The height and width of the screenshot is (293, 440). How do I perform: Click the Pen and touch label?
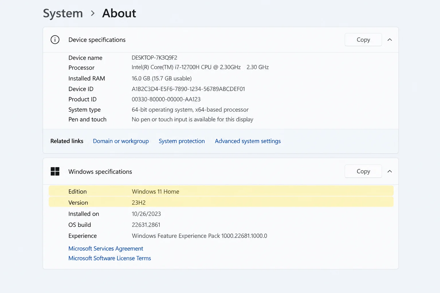(87, 119)
